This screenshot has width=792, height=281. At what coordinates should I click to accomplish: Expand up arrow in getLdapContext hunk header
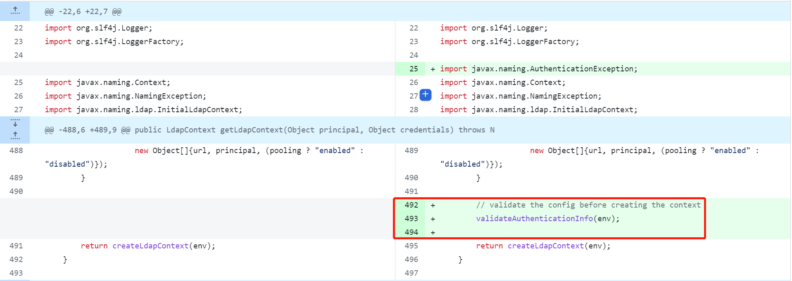point(15,136)
